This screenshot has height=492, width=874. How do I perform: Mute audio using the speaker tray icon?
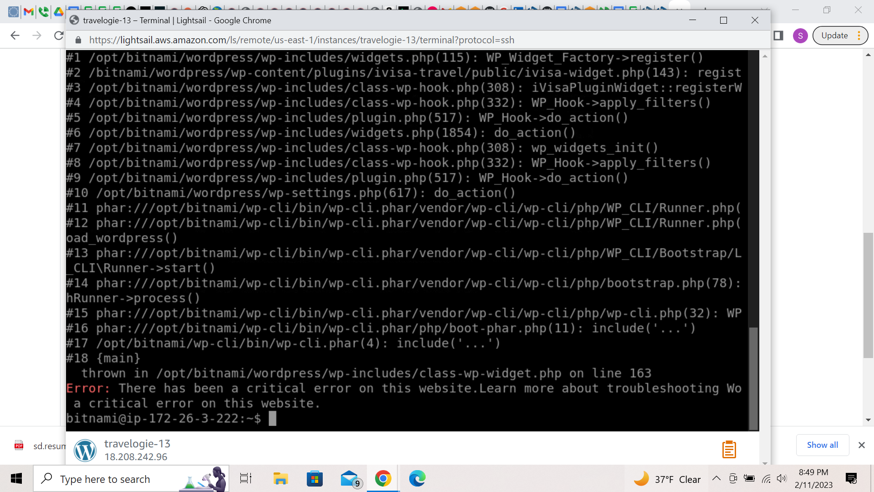tap(783, 479)
